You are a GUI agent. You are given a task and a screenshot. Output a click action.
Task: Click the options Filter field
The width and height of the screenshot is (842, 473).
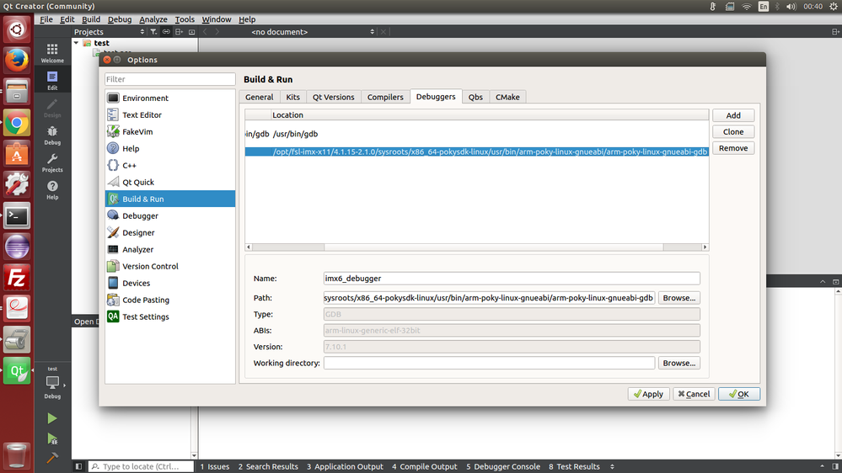[169, 79]
